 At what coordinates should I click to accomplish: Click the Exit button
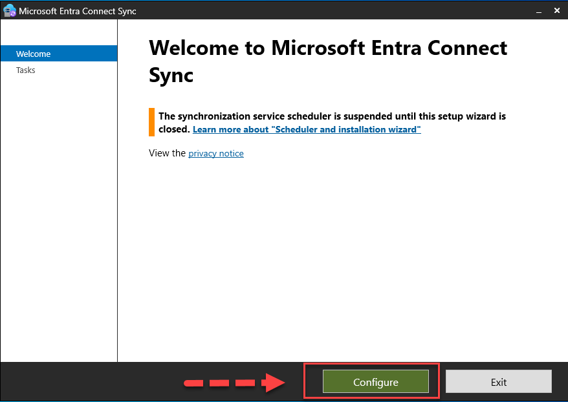(x=498, y=382)
